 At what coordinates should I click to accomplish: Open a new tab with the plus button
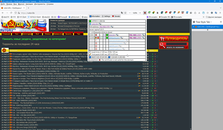28,8
